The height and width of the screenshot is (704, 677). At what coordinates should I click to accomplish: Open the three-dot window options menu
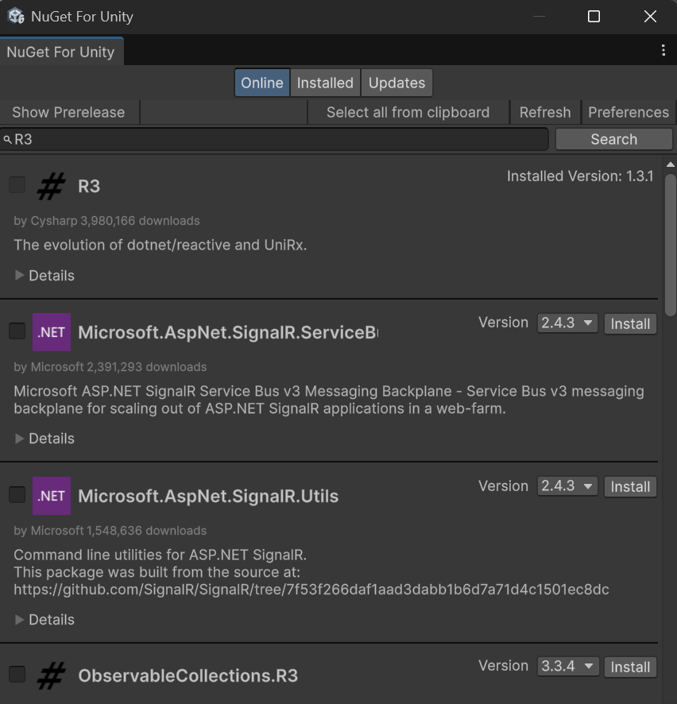tap(663, 50)
